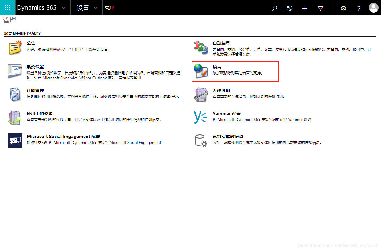This screenshot has width=381, height=251.
Task: Open the 使用中的资源 link
Action: [x=40, y=114]
